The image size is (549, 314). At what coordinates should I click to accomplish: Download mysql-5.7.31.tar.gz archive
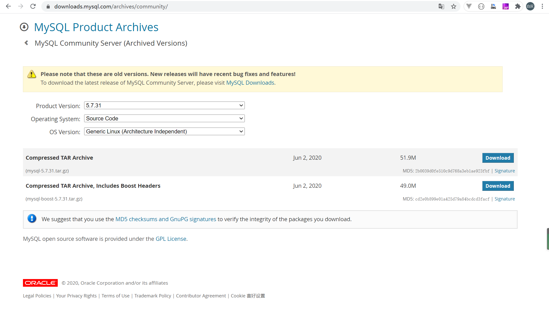pyautogui.click(x=497, y=158)
